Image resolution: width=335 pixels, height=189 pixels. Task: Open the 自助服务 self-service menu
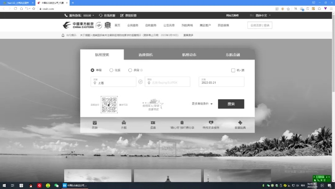(x=151, y=25)
